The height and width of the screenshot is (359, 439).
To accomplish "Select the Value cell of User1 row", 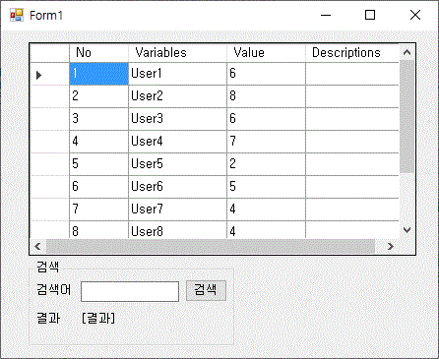I will point(266,74).
